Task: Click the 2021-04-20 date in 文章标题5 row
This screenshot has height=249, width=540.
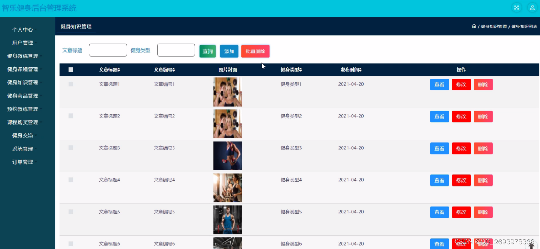Action: tap(351, 212)
